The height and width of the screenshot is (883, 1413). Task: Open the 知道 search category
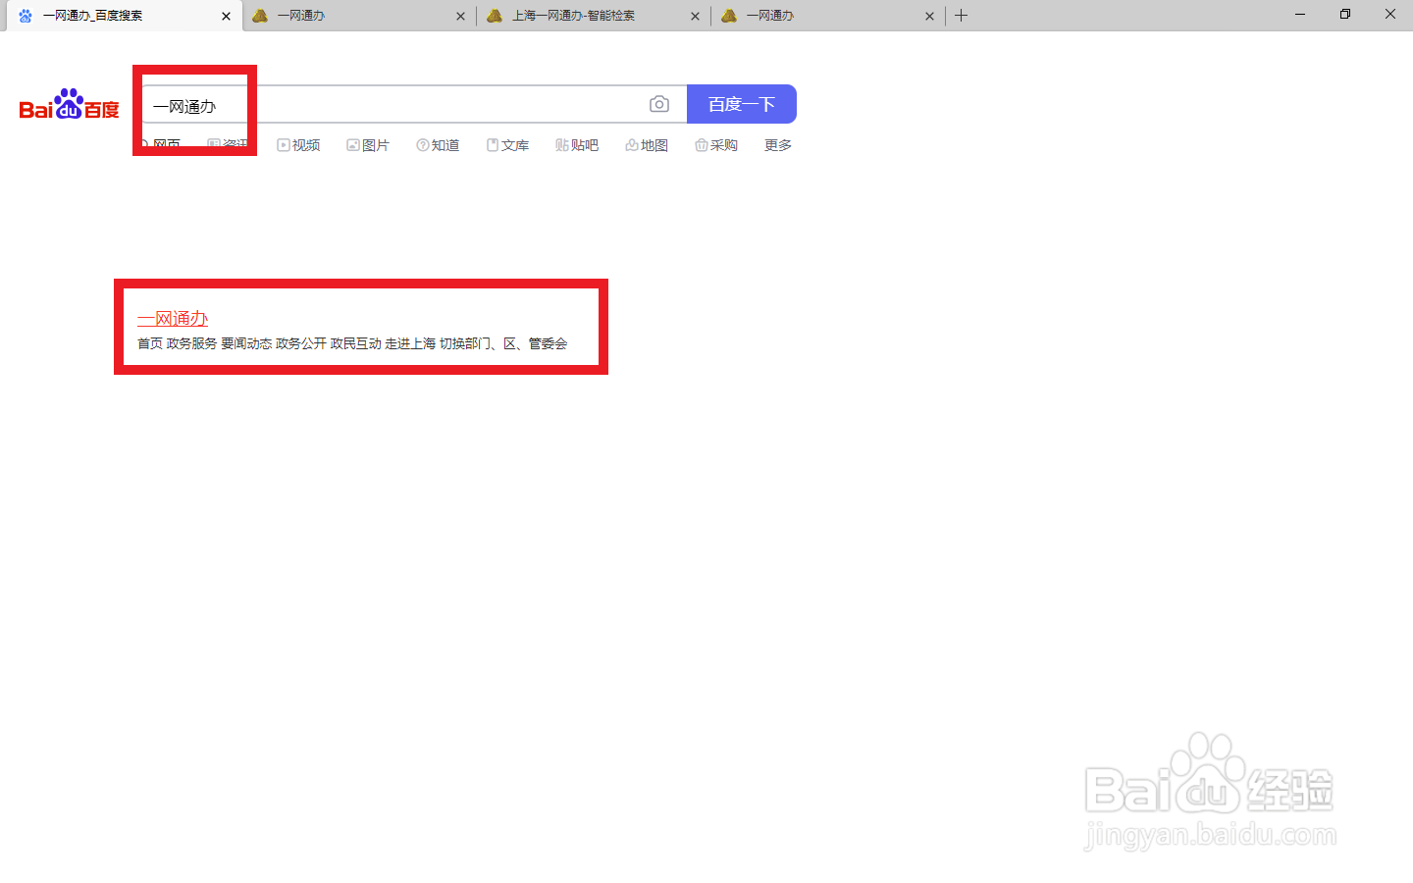coord(438,144)
